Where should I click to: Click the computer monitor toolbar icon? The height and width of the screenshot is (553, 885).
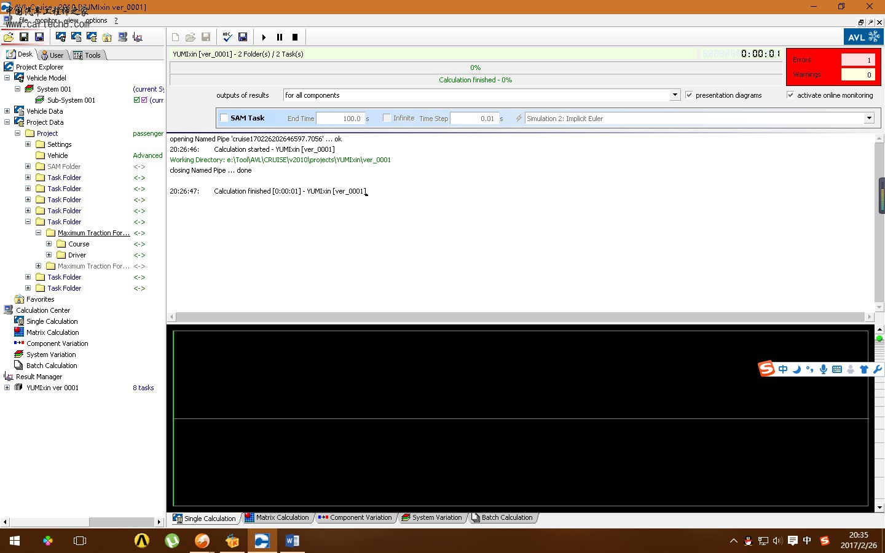click(122, 37)
